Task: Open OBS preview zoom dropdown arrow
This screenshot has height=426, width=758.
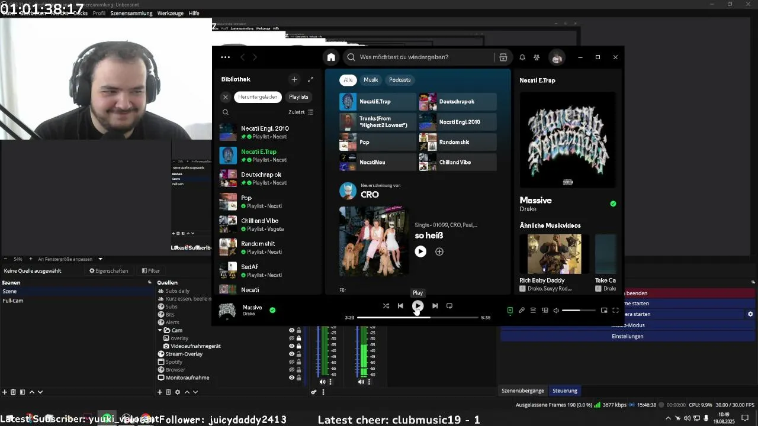Action: pos(101,259)
